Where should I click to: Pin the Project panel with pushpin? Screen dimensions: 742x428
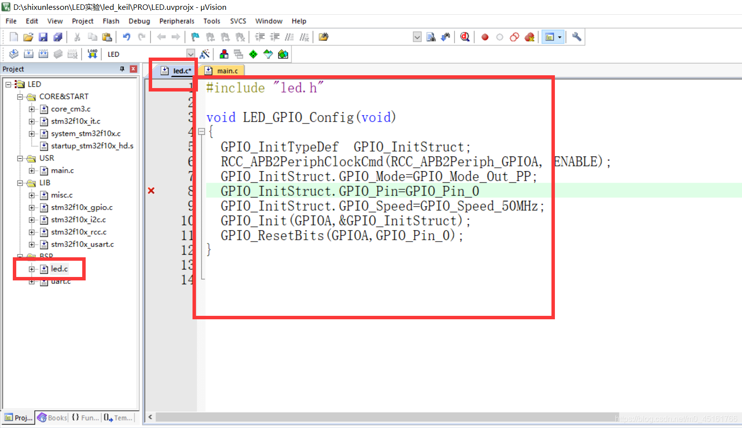point(122,69)
